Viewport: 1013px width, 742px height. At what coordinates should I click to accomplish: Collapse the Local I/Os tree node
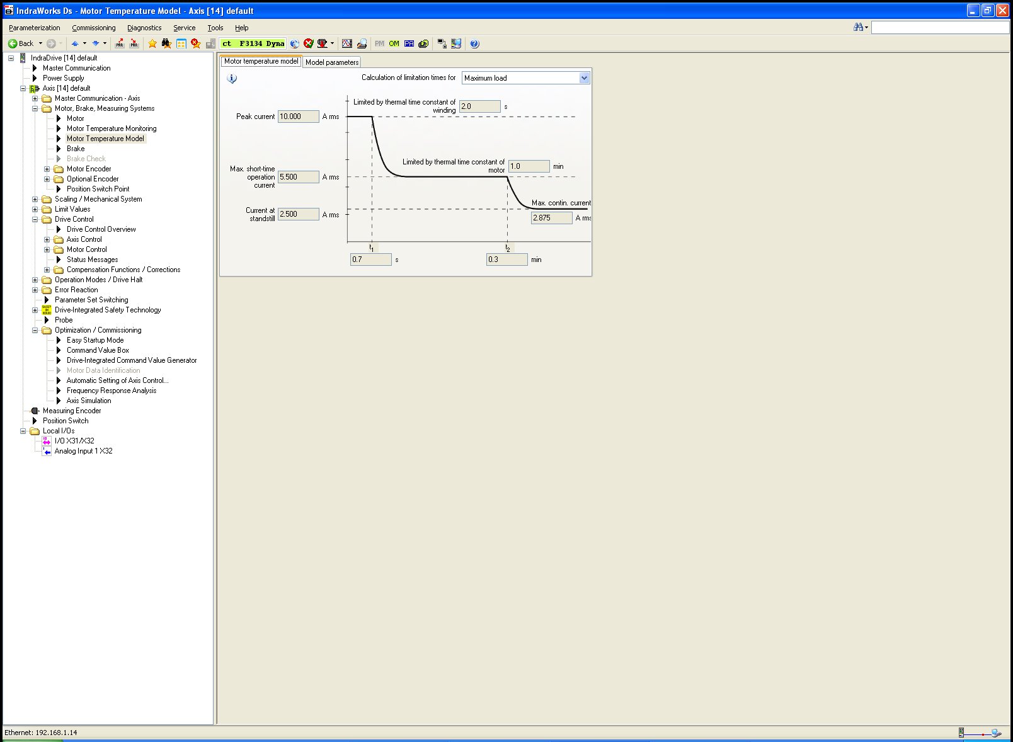(23, 431)
